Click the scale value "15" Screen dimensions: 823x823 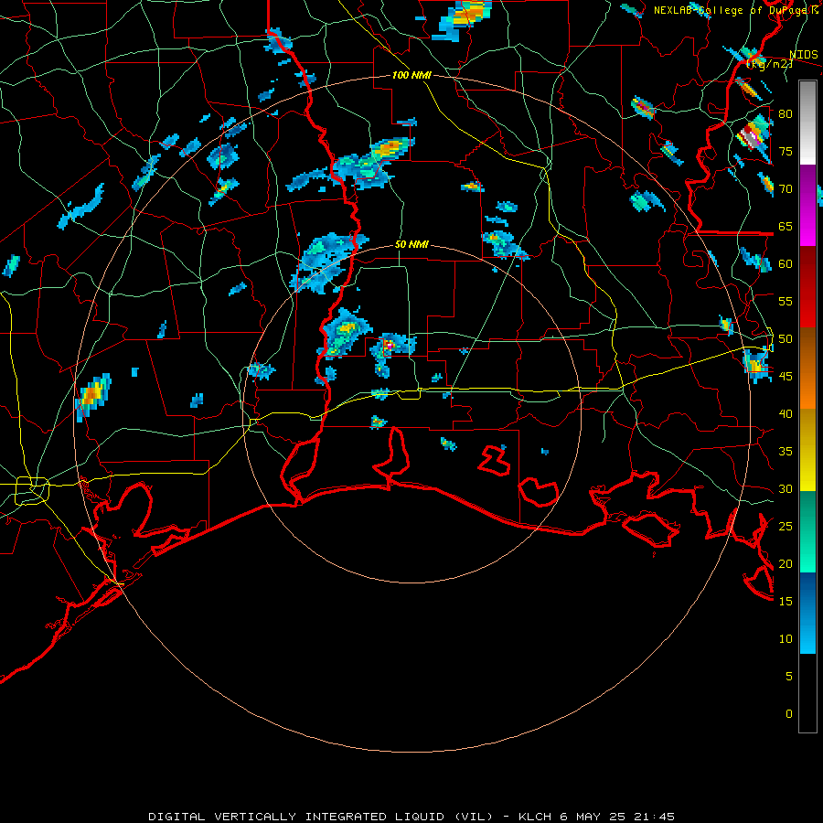pyautogui.click(x=786, y=602)
